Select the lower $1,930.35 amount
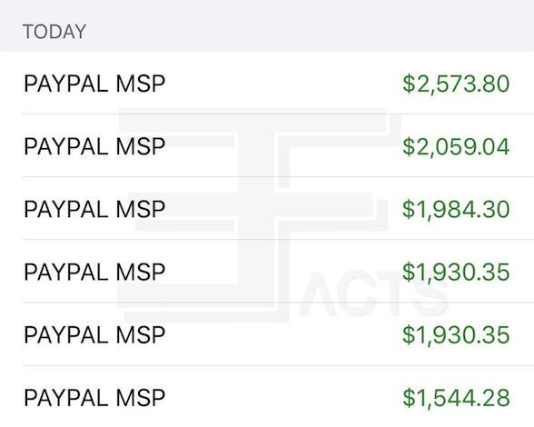 coord(456,334)
